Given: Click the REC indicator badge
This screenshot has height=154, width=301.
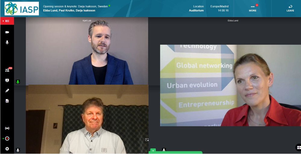Looking at the screenshot, I should [7, 21].
